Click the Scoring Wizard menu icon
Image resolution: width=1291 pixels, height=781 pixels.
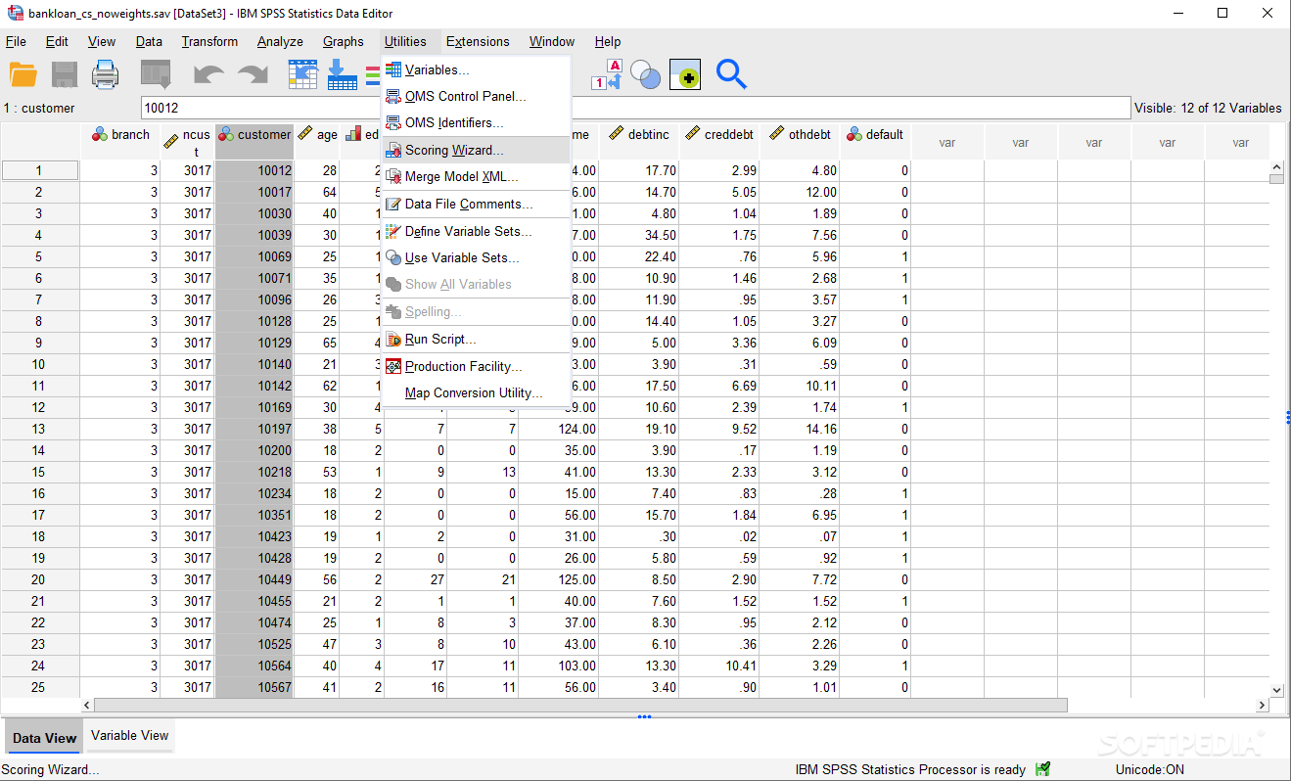coord(393,150)
